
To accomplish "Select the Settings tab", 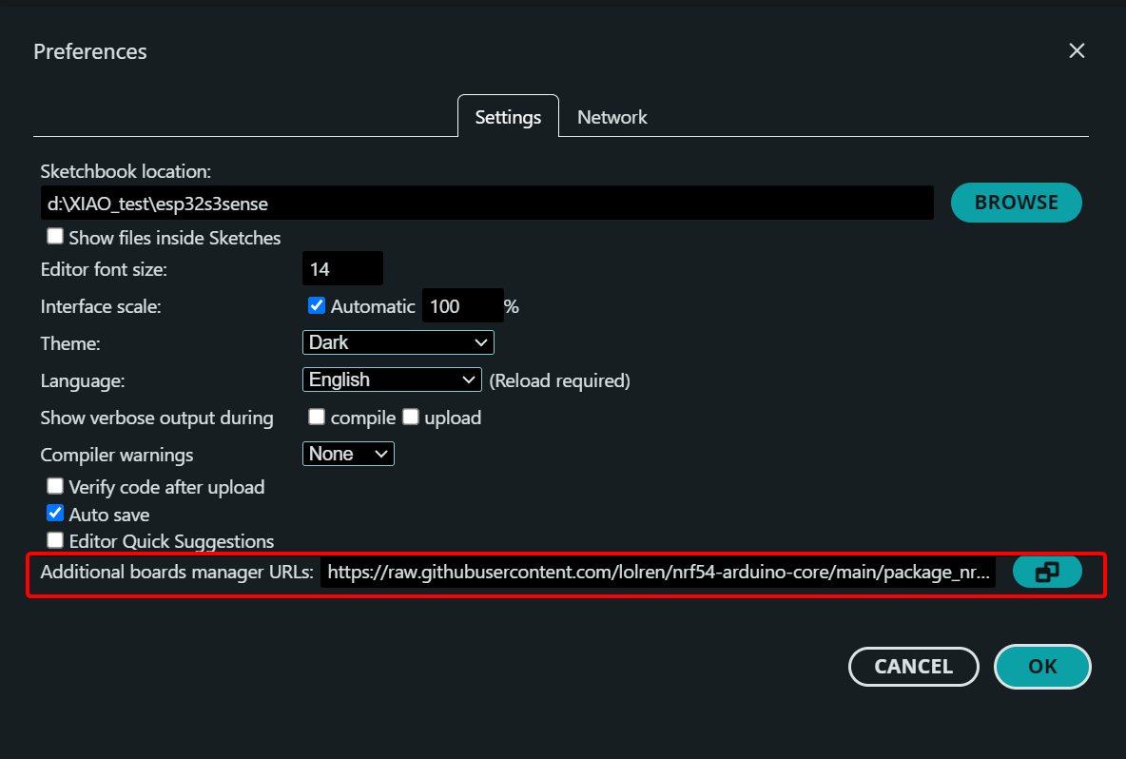I will [508, 117].
